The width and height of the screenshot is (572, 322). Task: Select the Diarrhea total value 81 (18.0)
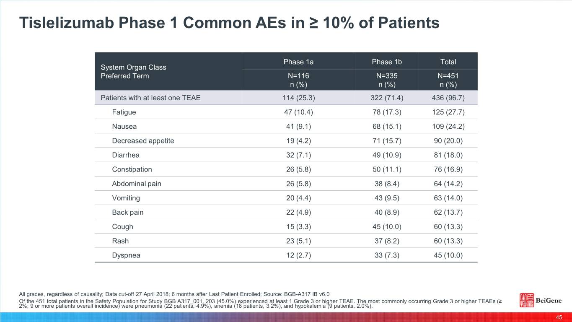tap(448, 155)
